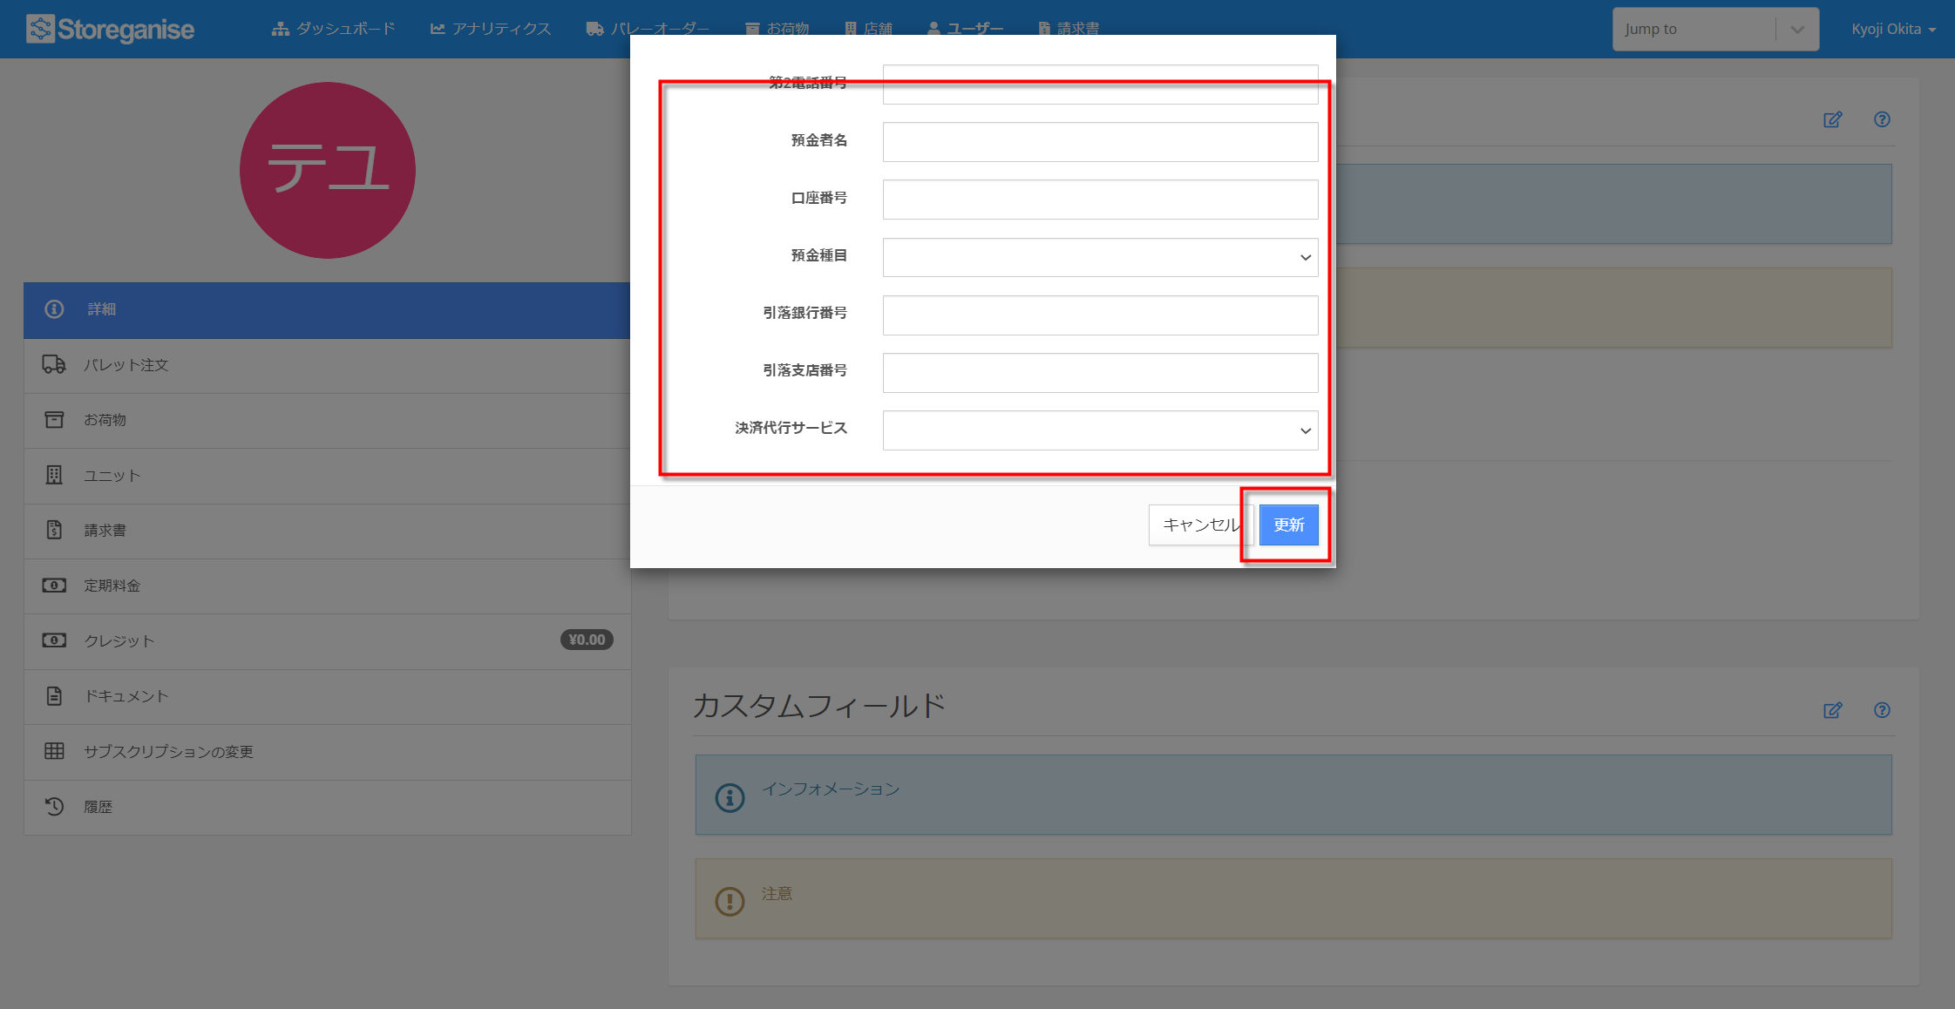The width and height of the screenshot is (1955, 1009).
Task: Click the help icon in カスタムフィールド
Action: coord(1882,710)
